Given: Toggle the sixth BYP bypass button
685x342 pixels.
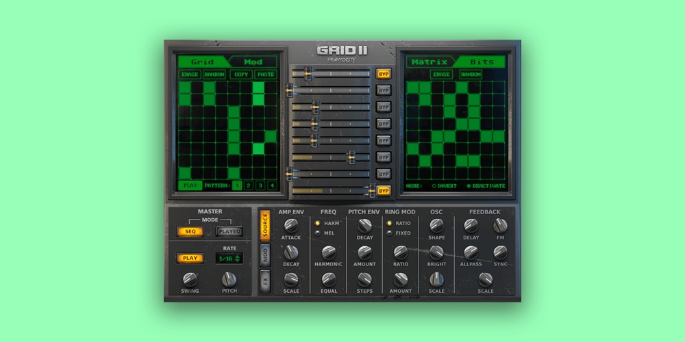Looking at the screenshot, I should [x=384, y=157].
